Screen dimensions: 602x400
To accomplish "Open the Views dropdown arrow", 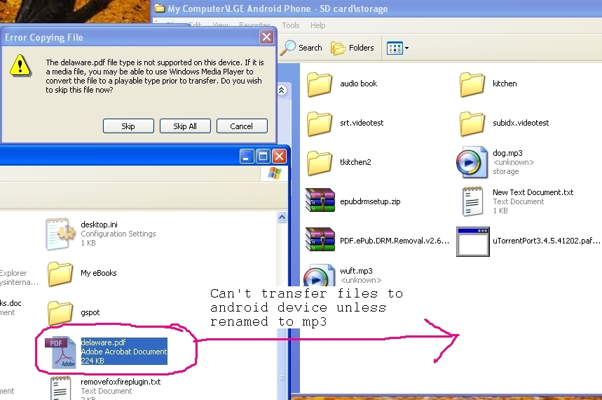I will (406, 48).
